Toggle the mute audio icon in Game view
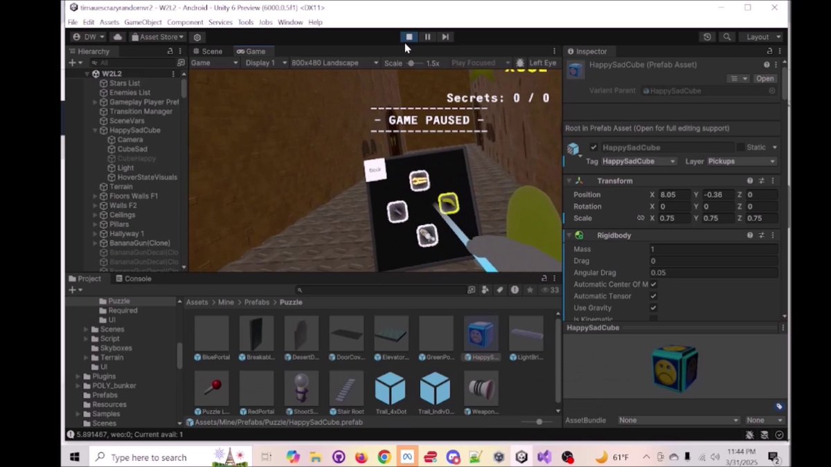This screenshot has height=467, width=831. [520, 62]
